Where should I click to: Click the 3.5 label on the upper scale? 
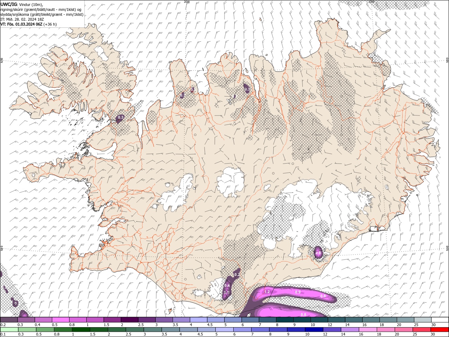pyautogui.click(x=175, y=325)
